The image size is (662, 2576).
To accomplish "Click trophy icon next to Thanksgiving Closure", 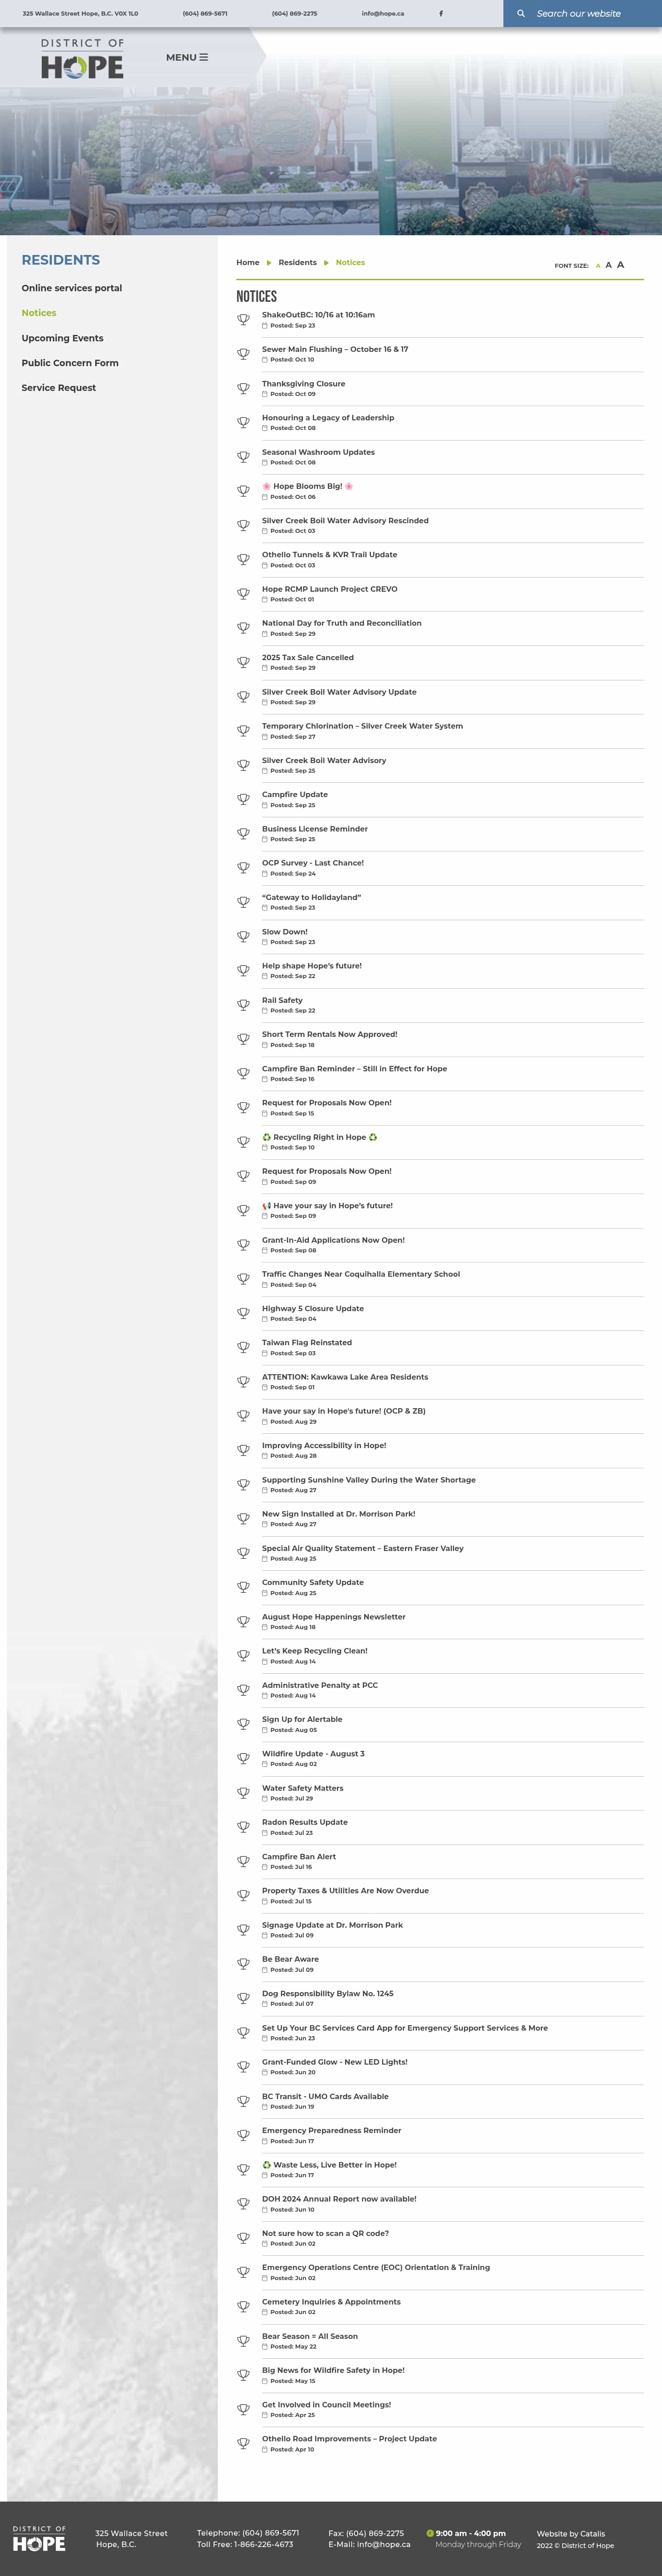I will coord(243,388).
